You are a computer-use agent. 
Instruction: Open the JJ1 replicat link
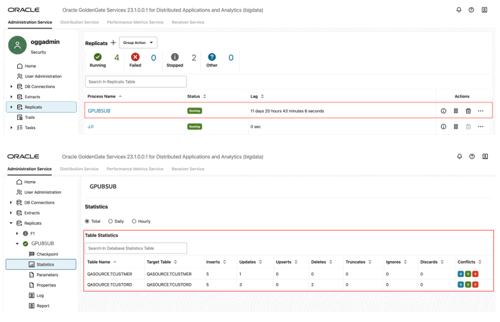click(91, 127)
